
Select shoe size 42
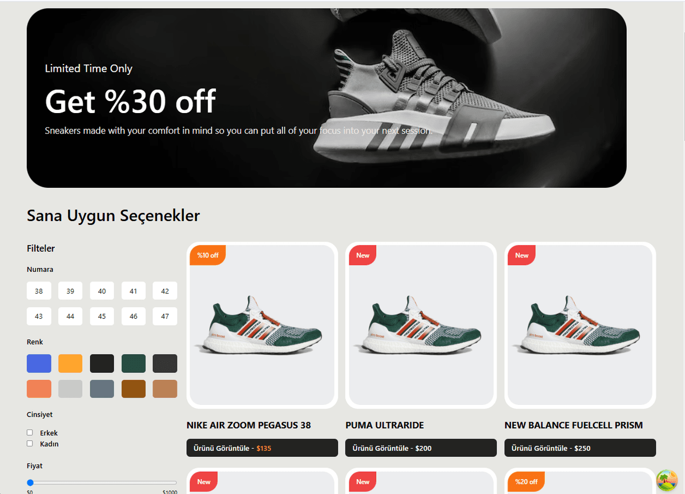(x=165, y=291)
